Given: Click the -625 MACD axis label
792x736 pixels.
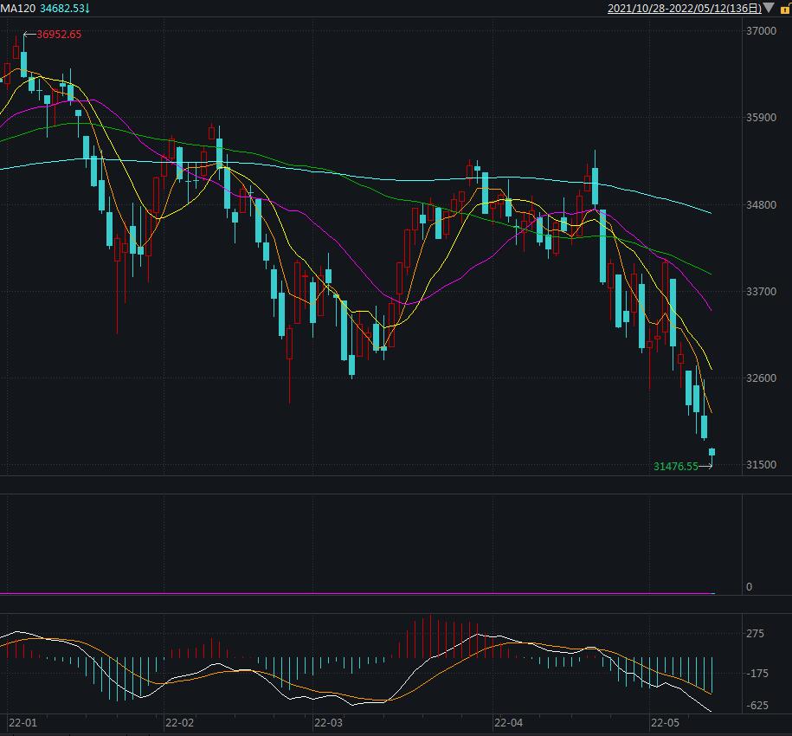Looking at the screenshot, I should [x=757, y=705].
